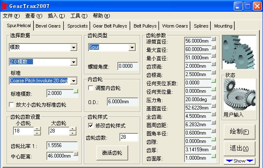Toggle the green square beside 标准模数 field
Image resolution: width=263 pixels, height=168 pixels.
(x=76, y=91)
